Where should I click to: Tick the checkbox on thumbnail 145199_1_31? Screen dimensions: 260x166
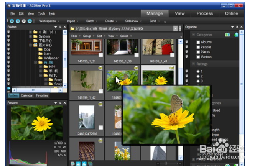100,55
